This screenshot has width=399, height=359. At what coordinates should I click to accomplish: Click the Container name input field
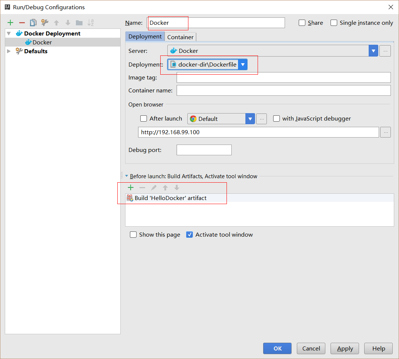tap(284, 91)
